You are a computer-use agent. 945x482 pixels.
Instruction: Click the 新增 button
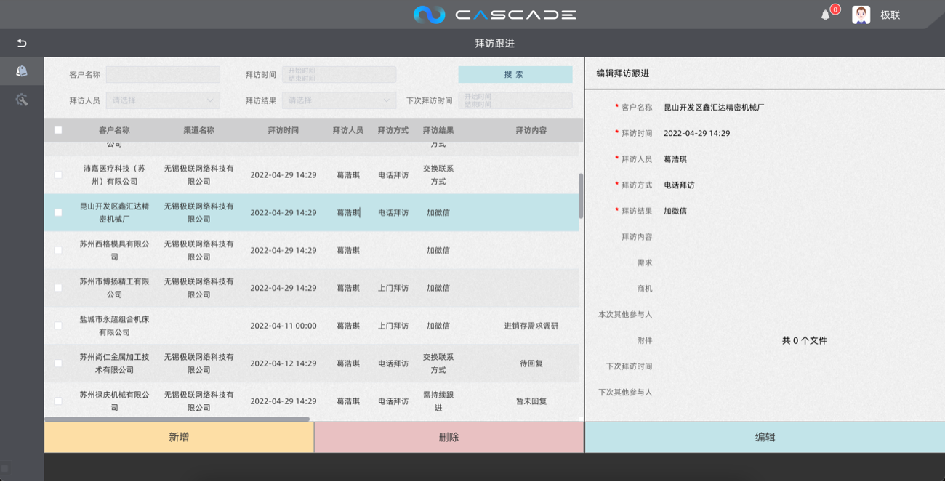pos(179,437)
